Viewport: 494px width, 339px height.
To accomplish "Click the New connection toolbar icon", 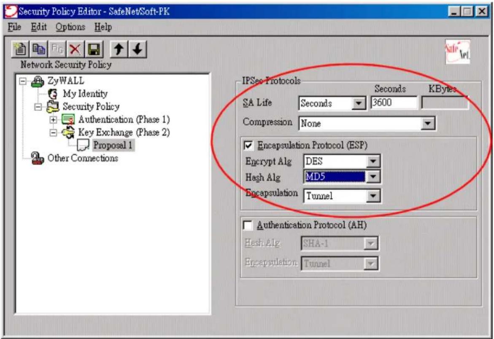I will tap(20, 49).
